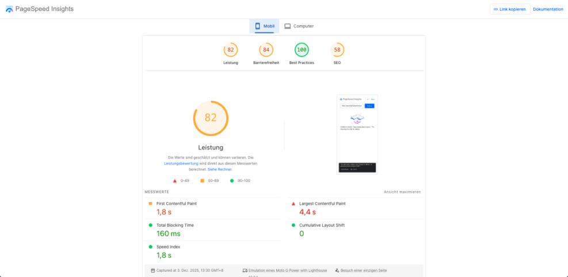Click the 4,4 s value
Image resolution: width=568 pixels, height=277 pixels.
[307, 212]
